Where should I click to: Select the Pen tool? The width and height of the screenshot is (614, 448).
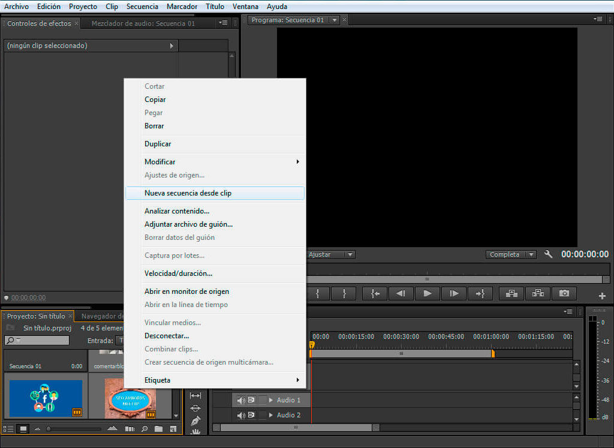[195, 420]
